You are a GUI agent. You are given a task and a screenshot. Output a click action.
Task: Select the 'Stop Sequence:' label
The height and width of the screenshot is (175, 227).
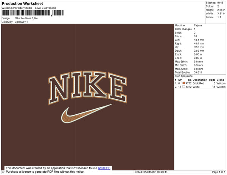tap(184, 76)
